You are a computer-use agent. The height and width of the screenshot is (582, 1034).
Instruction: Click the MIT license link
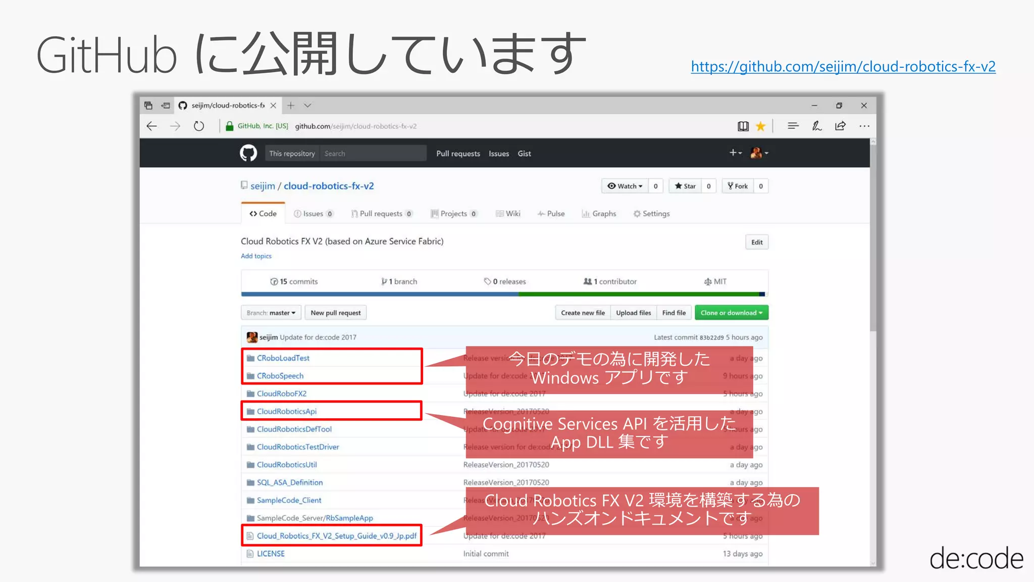pos(715,281)
